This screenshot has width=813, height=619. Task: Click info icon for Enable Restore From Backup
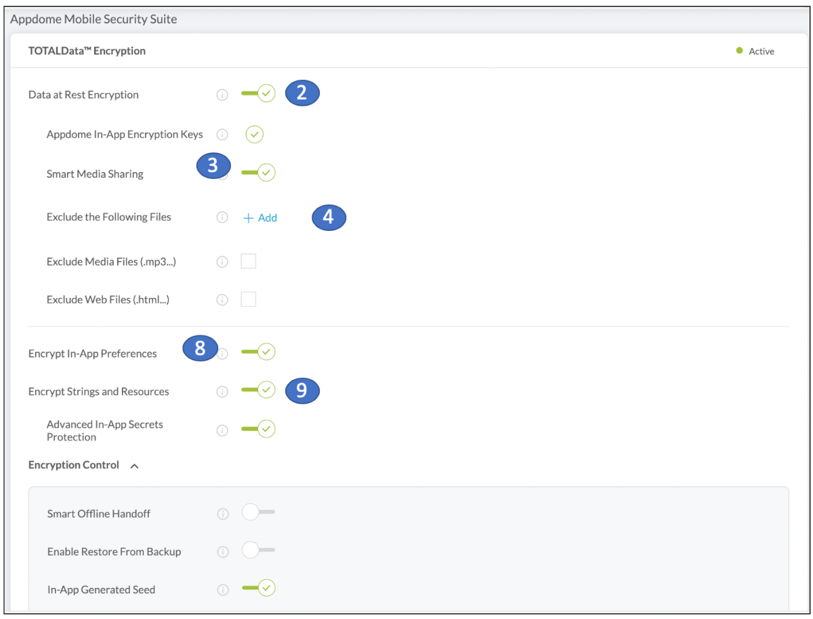[x=223, y=552]
